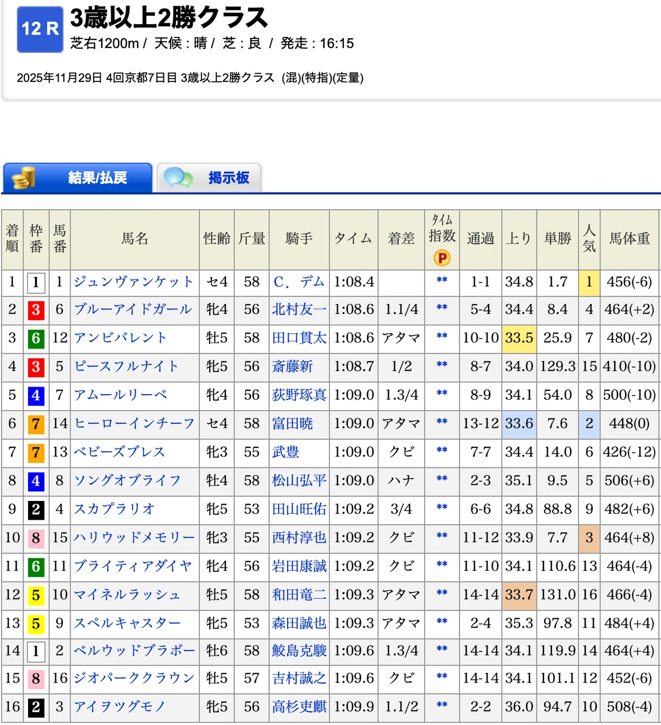Open jockey 武豊 link

click(286, 452)
